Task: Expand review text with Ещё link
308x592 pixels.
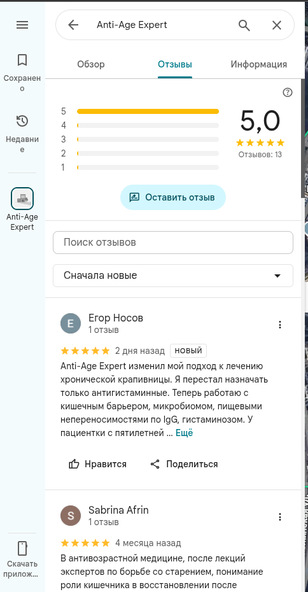Action: tap(184, 433)
